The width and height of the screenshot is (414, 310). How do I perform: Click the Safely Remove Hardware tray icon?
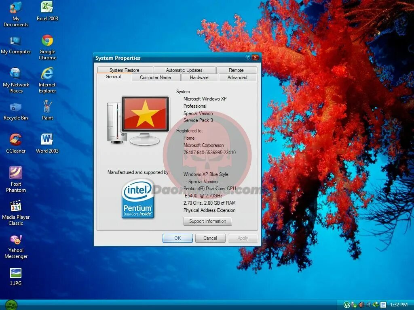tap(354, 305)
